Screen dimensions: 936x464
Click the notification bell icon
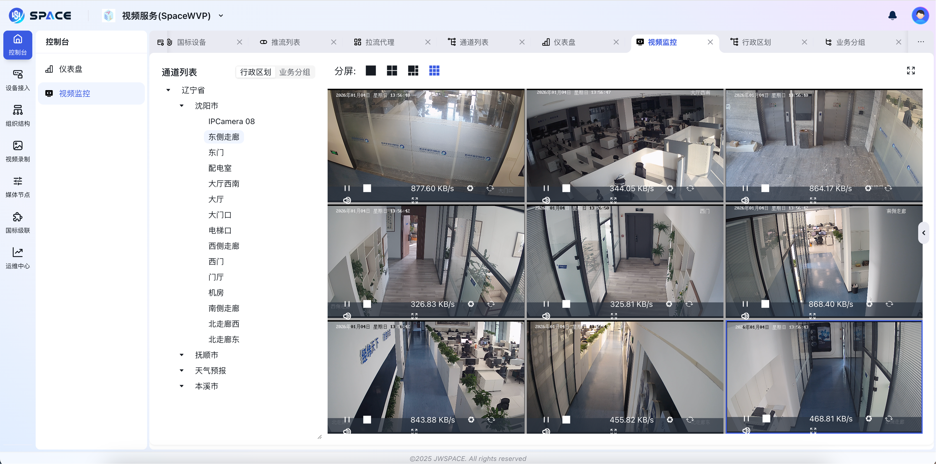pos(892,15)
